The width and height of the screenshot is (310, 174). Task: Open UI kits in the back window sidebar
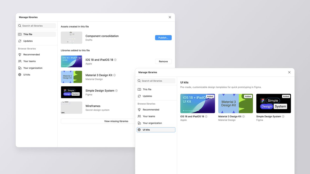click(x=36, y=75)
